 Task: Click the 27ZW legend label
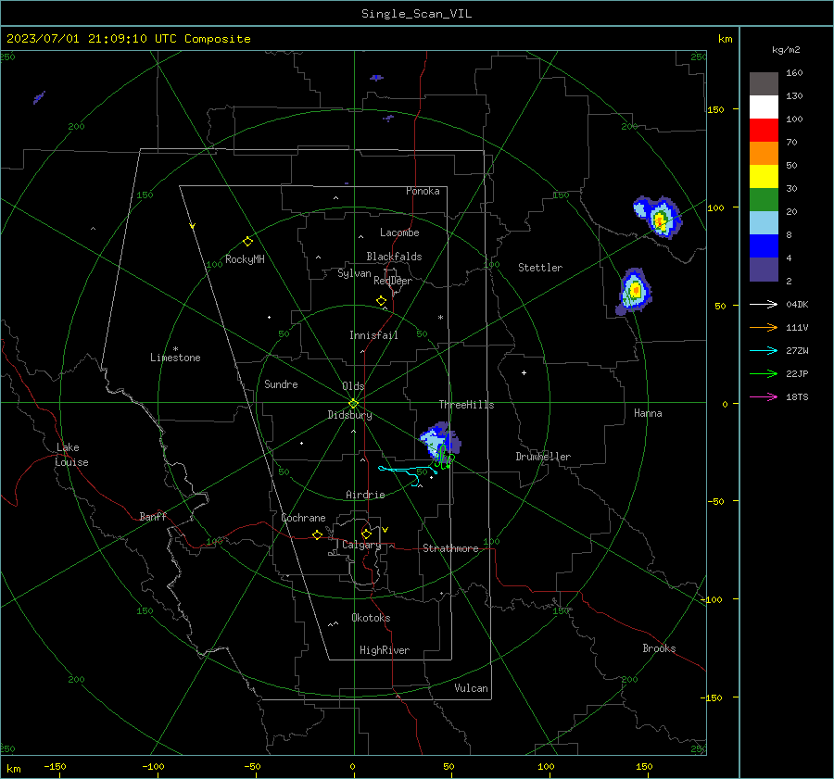[x=797, y=351]
